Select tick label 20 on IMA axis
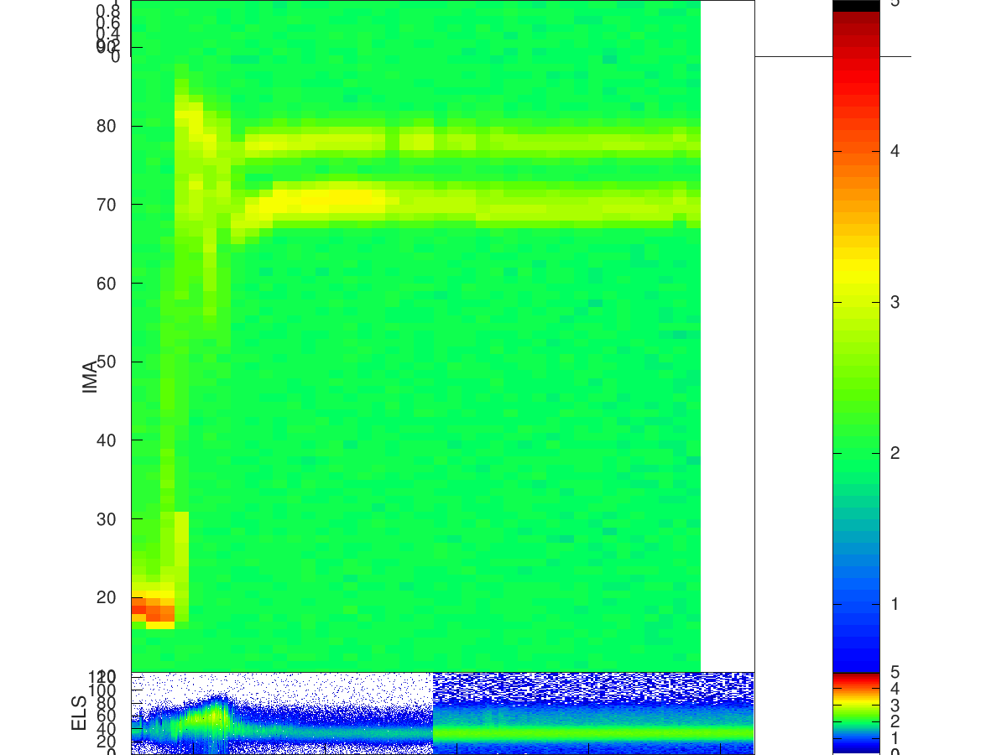Viewport: 1007px width, 755px height. [106, 597]
